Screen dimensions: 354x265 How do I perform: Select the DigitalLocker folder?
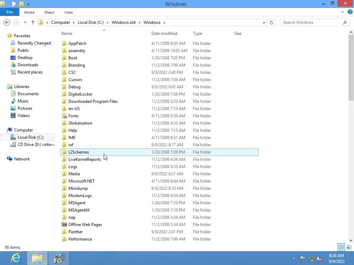80,94
